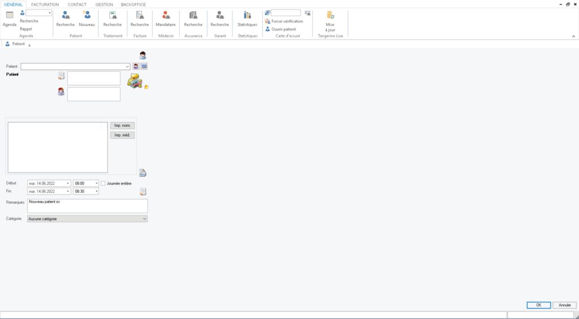
Task: Check the Journée entière checkbox
Action: coord(103,183)
